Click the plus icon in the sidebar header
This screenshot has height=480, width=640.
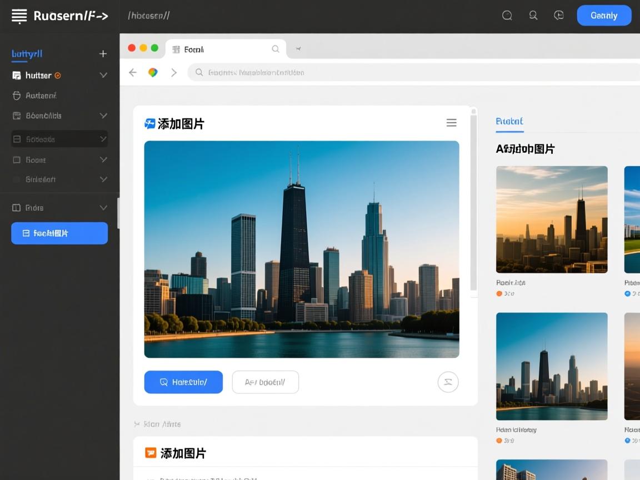(x=103, y=54)
